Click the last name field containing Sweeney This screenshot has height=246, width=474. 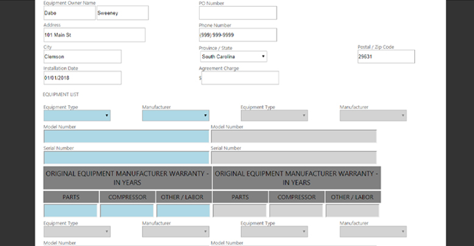coord(122,13)
